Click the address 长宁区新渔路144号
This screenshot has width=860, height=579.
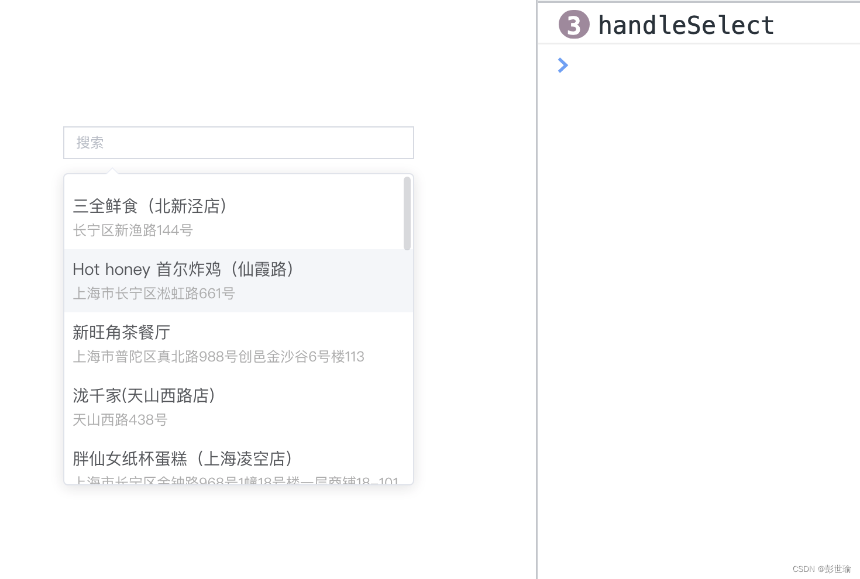(133, 230)
